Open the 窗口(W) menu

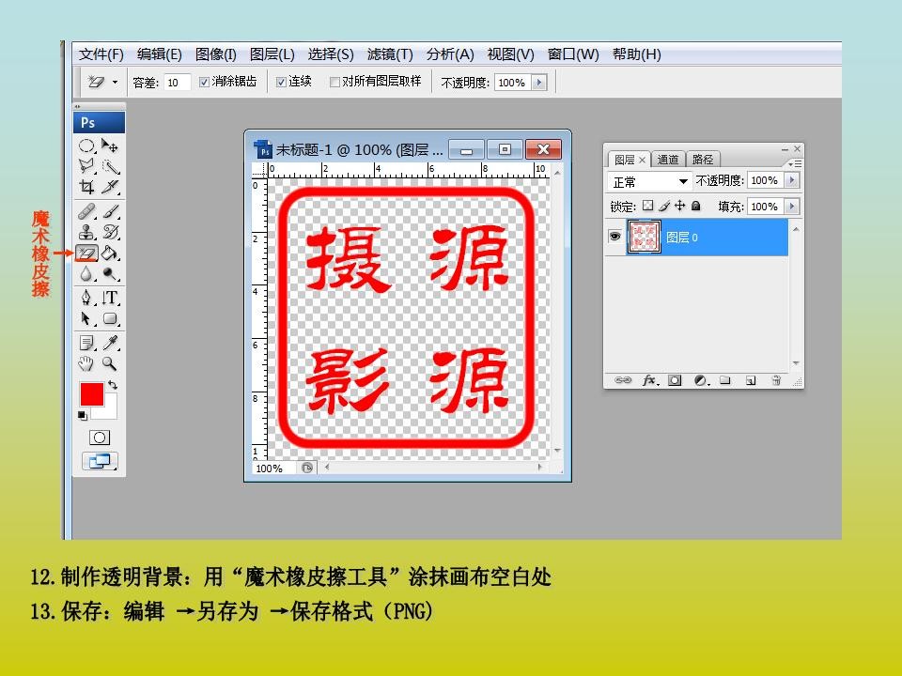pos(573,54)
